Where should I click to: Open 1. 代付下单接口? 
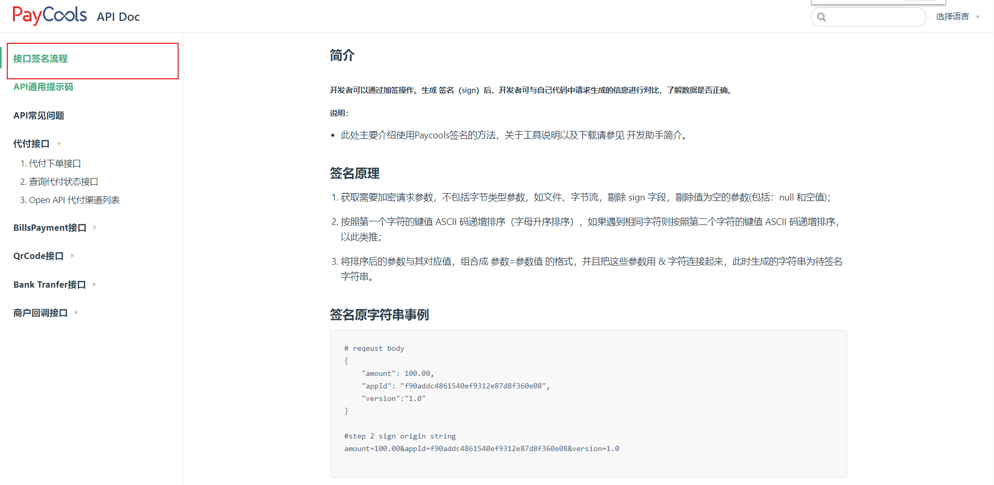pos(51,163)
